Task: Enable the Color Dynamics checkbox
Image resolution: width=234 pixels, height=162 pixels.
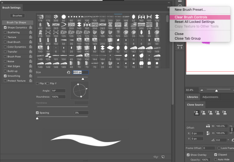Action: [x=5, y=47]
